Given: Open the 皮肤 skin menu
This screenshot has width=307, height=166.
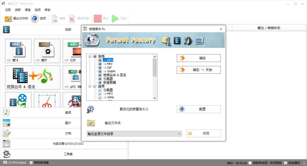Looking at the screenshot, I should [18, 10].
